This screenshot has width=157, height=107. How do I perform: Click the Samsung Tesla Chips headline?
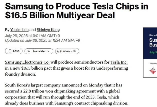pyautogui.click(x=76, y=11)
